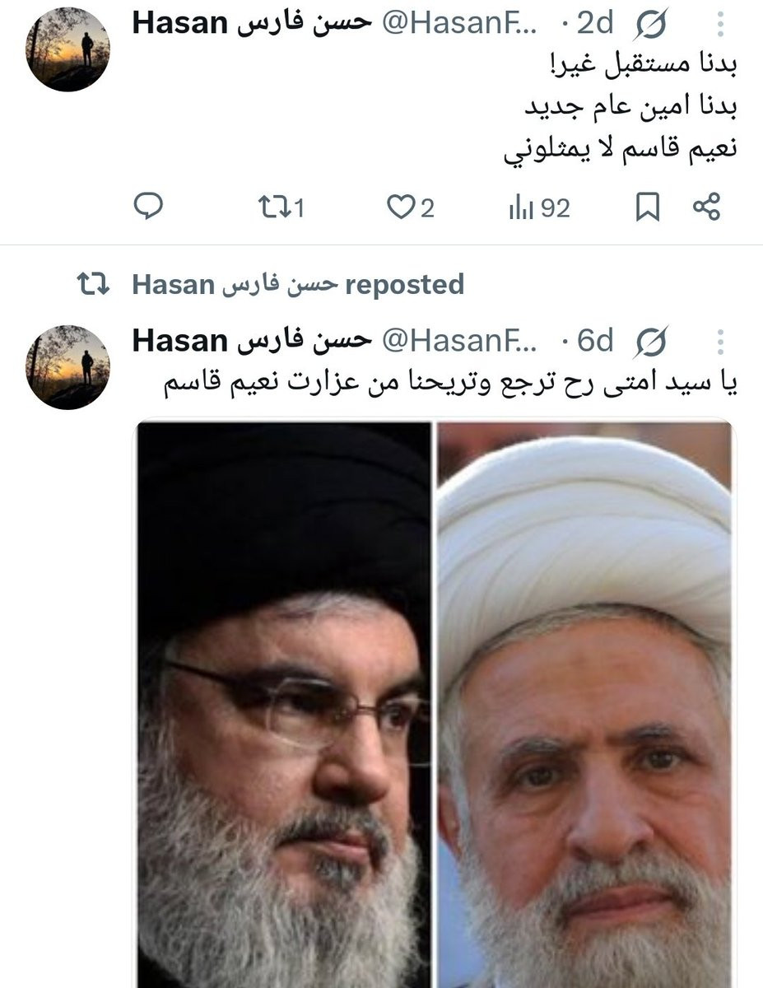This screenshot has width=763, height=988.
Task: Reply to the first tweet via comment icon
Action: (x=148, y=207)
